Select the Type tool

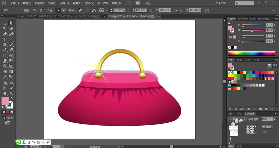[5, 39]
